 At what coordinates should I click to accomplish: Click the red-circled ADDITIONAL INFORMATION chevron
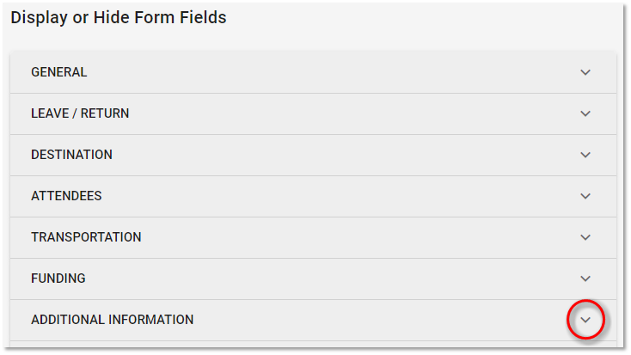coord(585,320)
